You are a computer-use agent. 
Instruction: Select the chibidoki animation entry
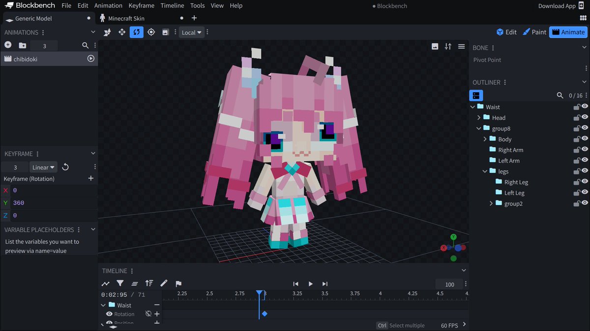pyautogui.click(x=49, y=59)
